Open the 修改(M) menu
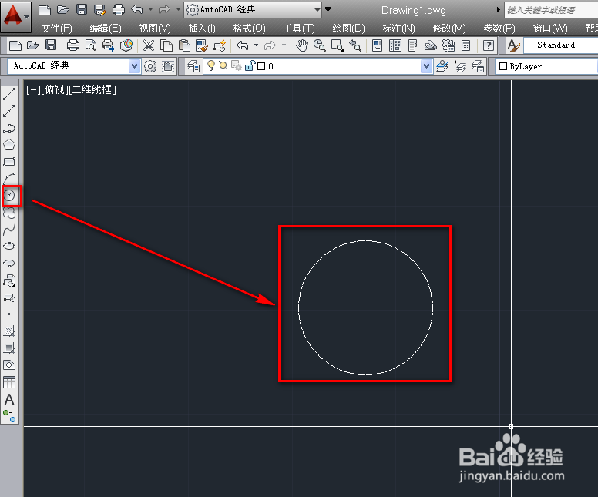 coord(449,29)
